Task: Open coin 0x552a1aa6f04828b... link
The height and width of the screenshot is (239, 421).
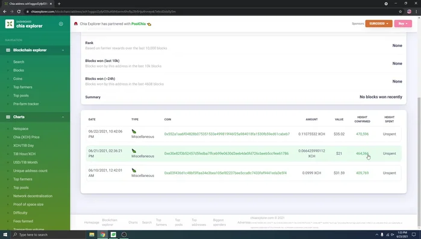Action: [227, 134]
